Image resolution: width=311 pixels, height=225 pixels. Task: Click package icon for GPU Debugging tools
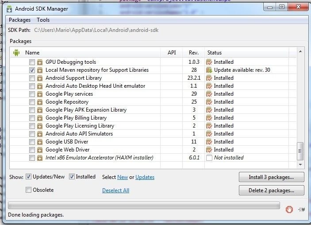pyautogui.click(x=40, y=62)
